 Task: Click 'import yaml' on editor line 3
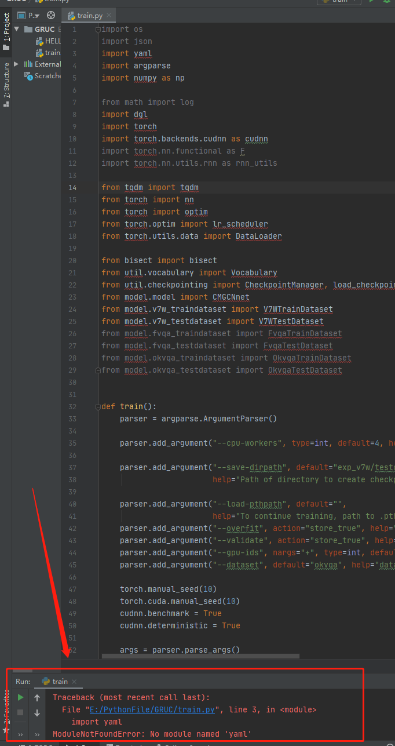click(127, 53)
